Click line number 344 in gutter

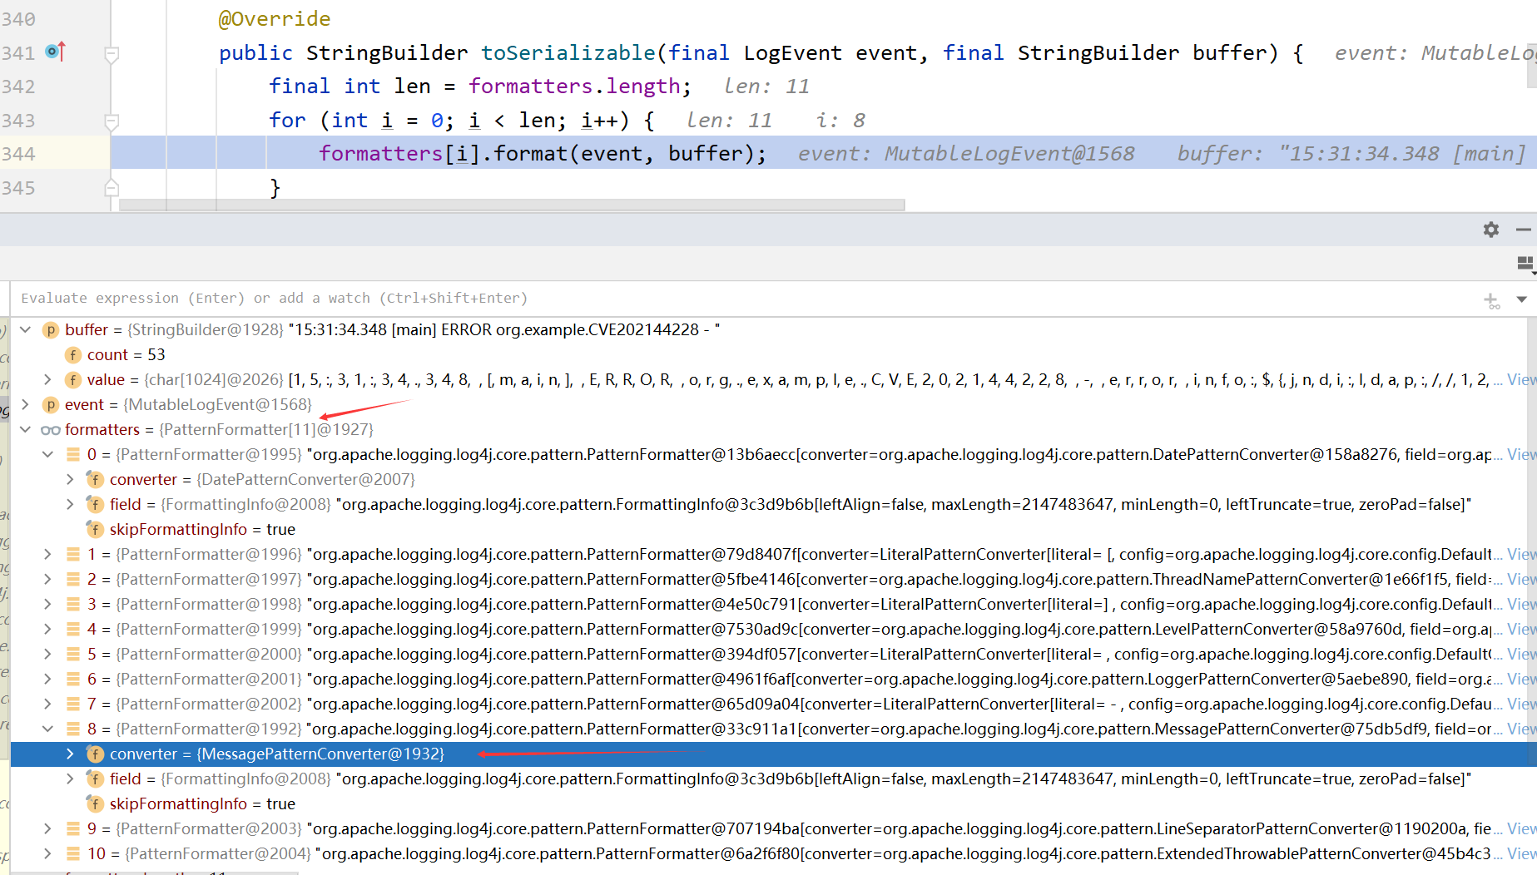click(x=18, y=154)
